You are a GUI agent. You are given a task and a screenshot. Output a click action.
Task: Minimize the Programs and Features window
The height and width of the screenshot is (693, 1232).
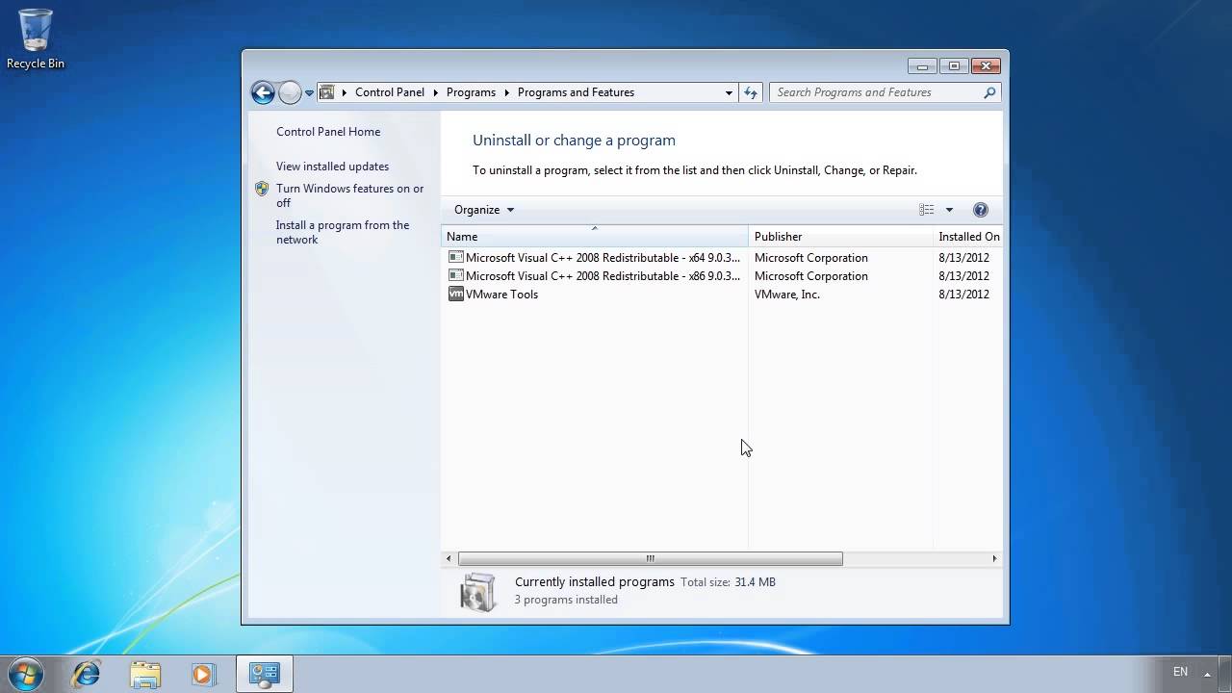pyautogui.click(x=922, y=66)
